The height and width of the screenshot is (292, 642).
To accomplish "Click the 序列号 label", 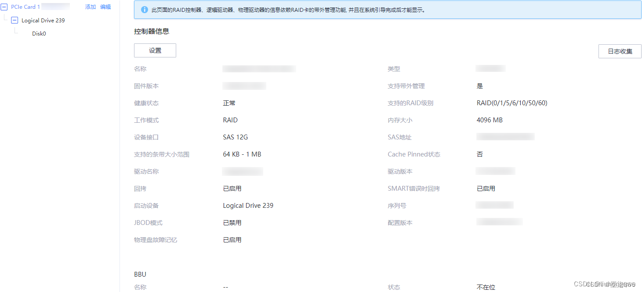I will click(397, 206).
